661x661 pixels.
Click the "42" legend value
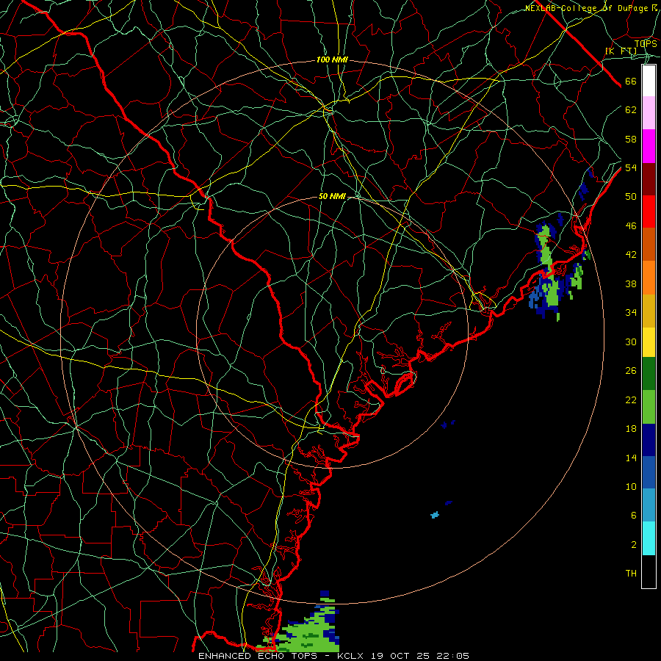click(x=631, y=255)
